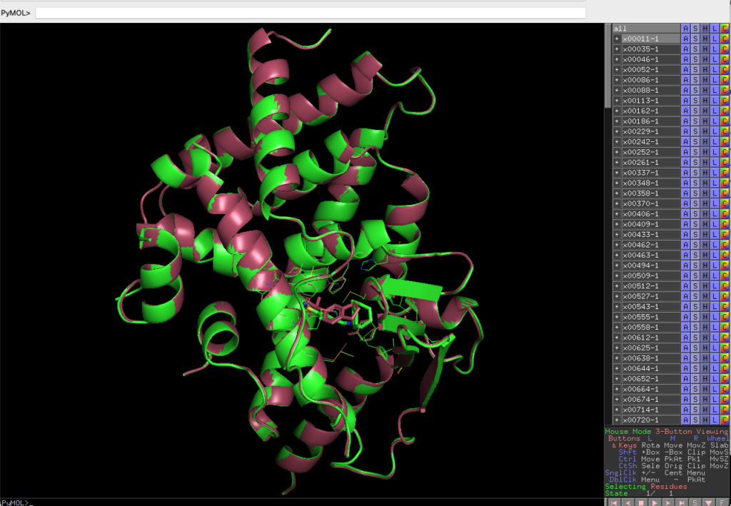Click the State 1/1 indicator
Screen dimensions: 731x506
pyautogui.click(x=639, y=493)
